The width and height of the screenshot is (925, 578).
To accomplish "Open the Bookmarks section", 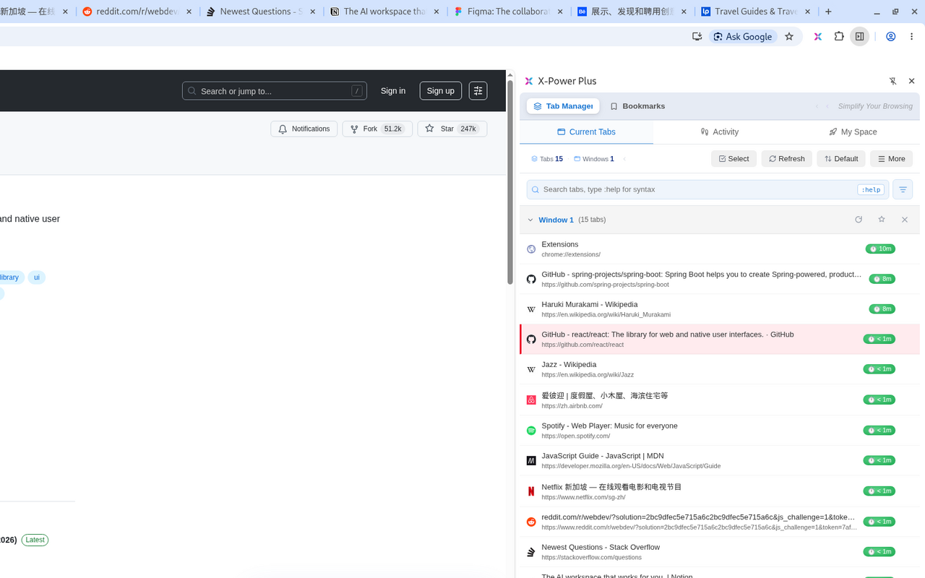I will (637, 106).
